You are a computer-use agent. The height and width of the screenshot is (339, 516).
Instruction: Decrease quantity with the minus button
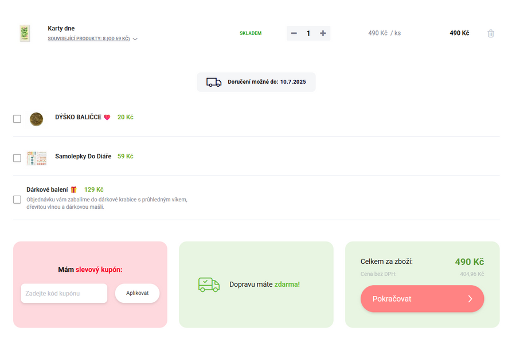point(294,33)
